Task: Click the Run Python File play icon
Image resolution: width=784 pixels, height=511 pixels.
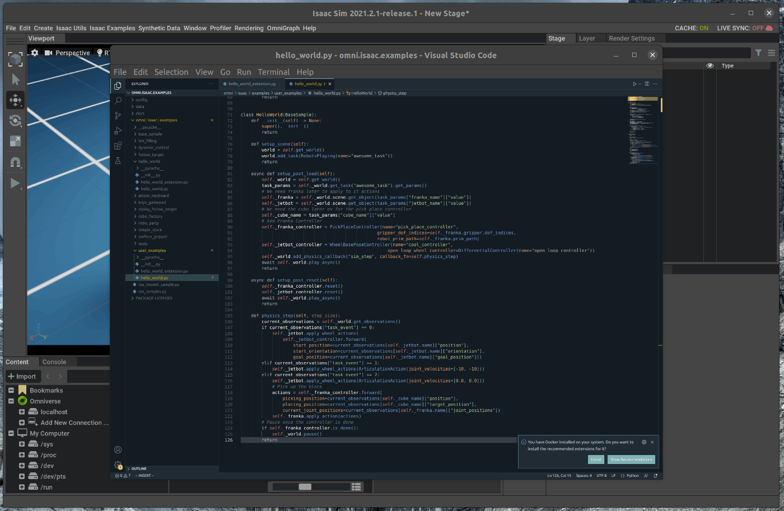Action: point(634,84)
